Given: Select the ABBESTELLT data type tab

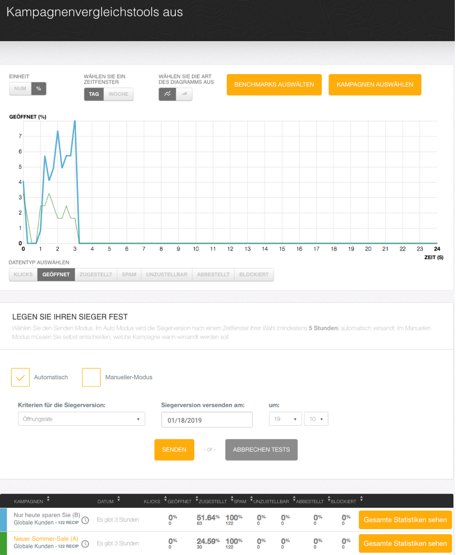Looking at the screenshot, I should click(x=213, y=275).
